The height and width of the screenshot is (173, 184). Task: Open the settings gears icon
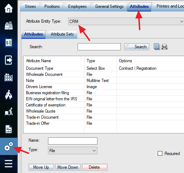pos(9,146)
